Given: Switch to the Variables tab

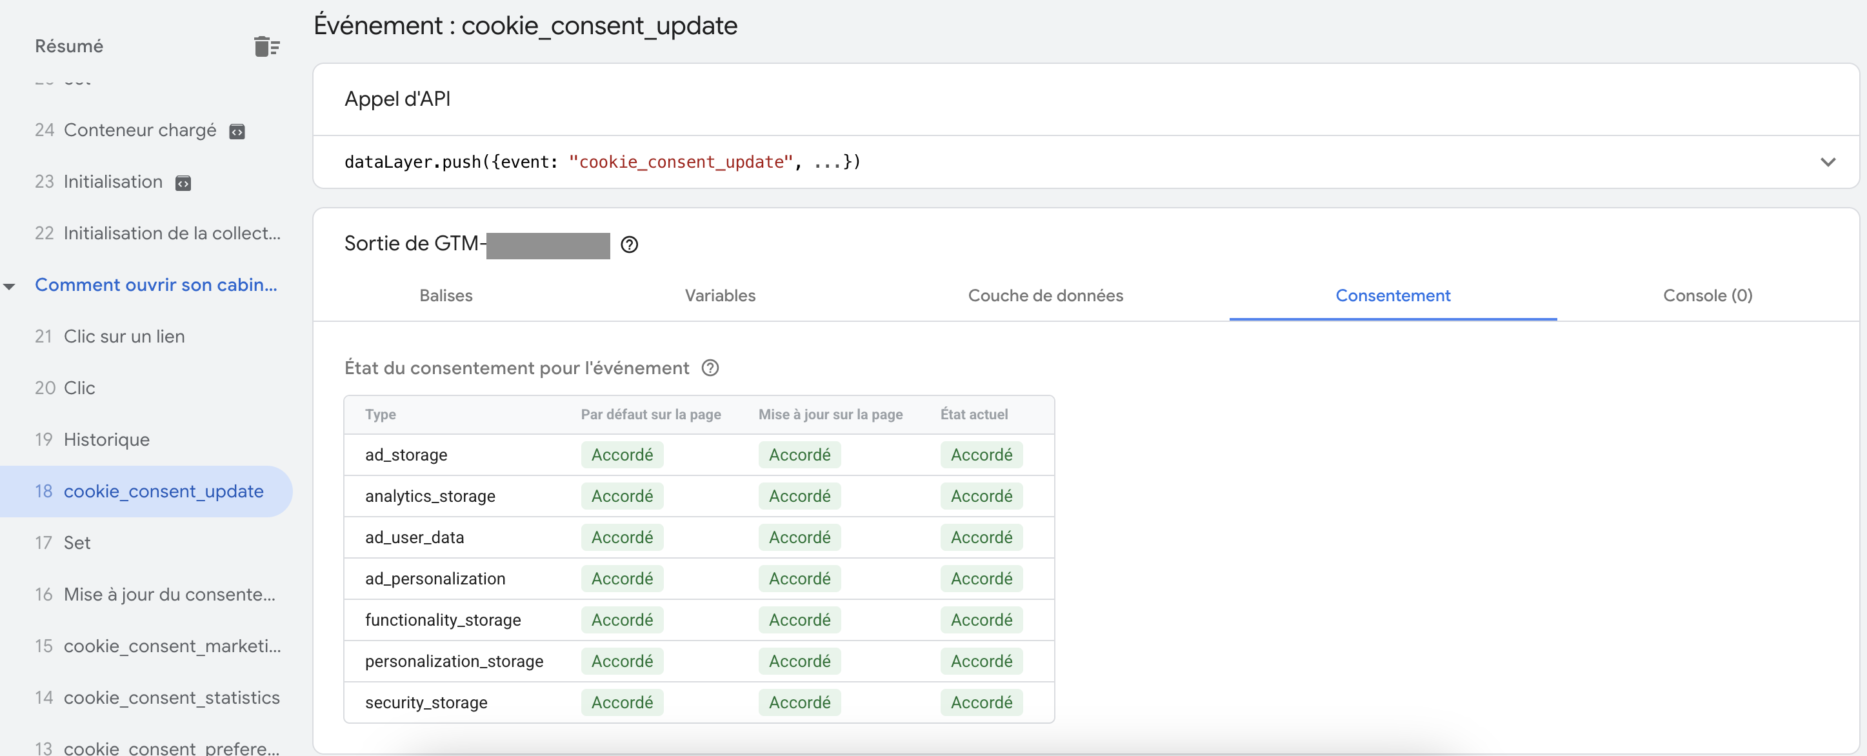Looking at the screenshot, I should pyautogui.click(x=719, y=295).
